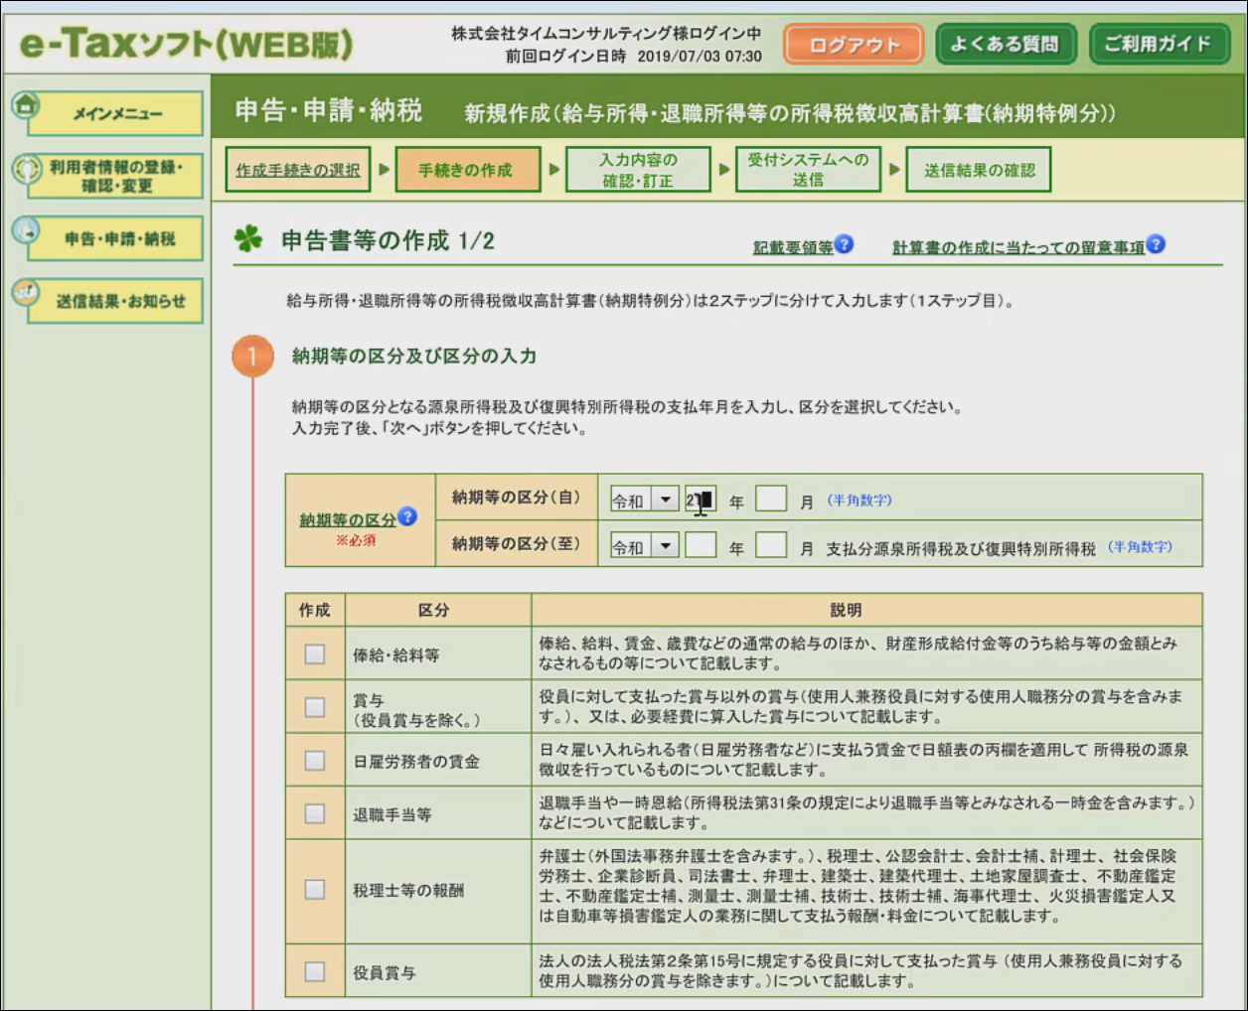The height and width of the screenshot is (1011, 1248).
Task: Open help icon next to 計算書の作成に当たっての留意事項
Action: coord(1155,244)
